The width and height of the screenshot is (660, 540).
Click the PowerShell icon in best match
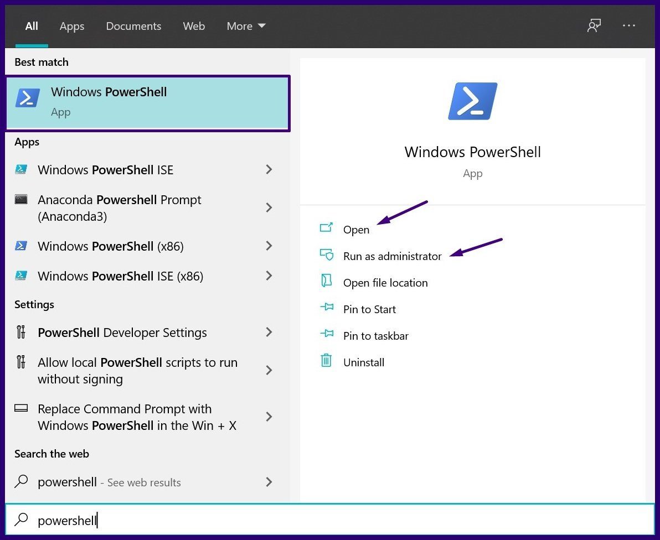pos(27,97)
